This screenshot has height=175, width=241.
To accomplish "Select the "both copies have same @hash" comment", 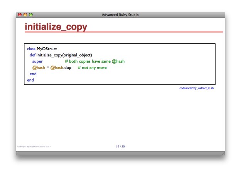I will click(94, 61).
